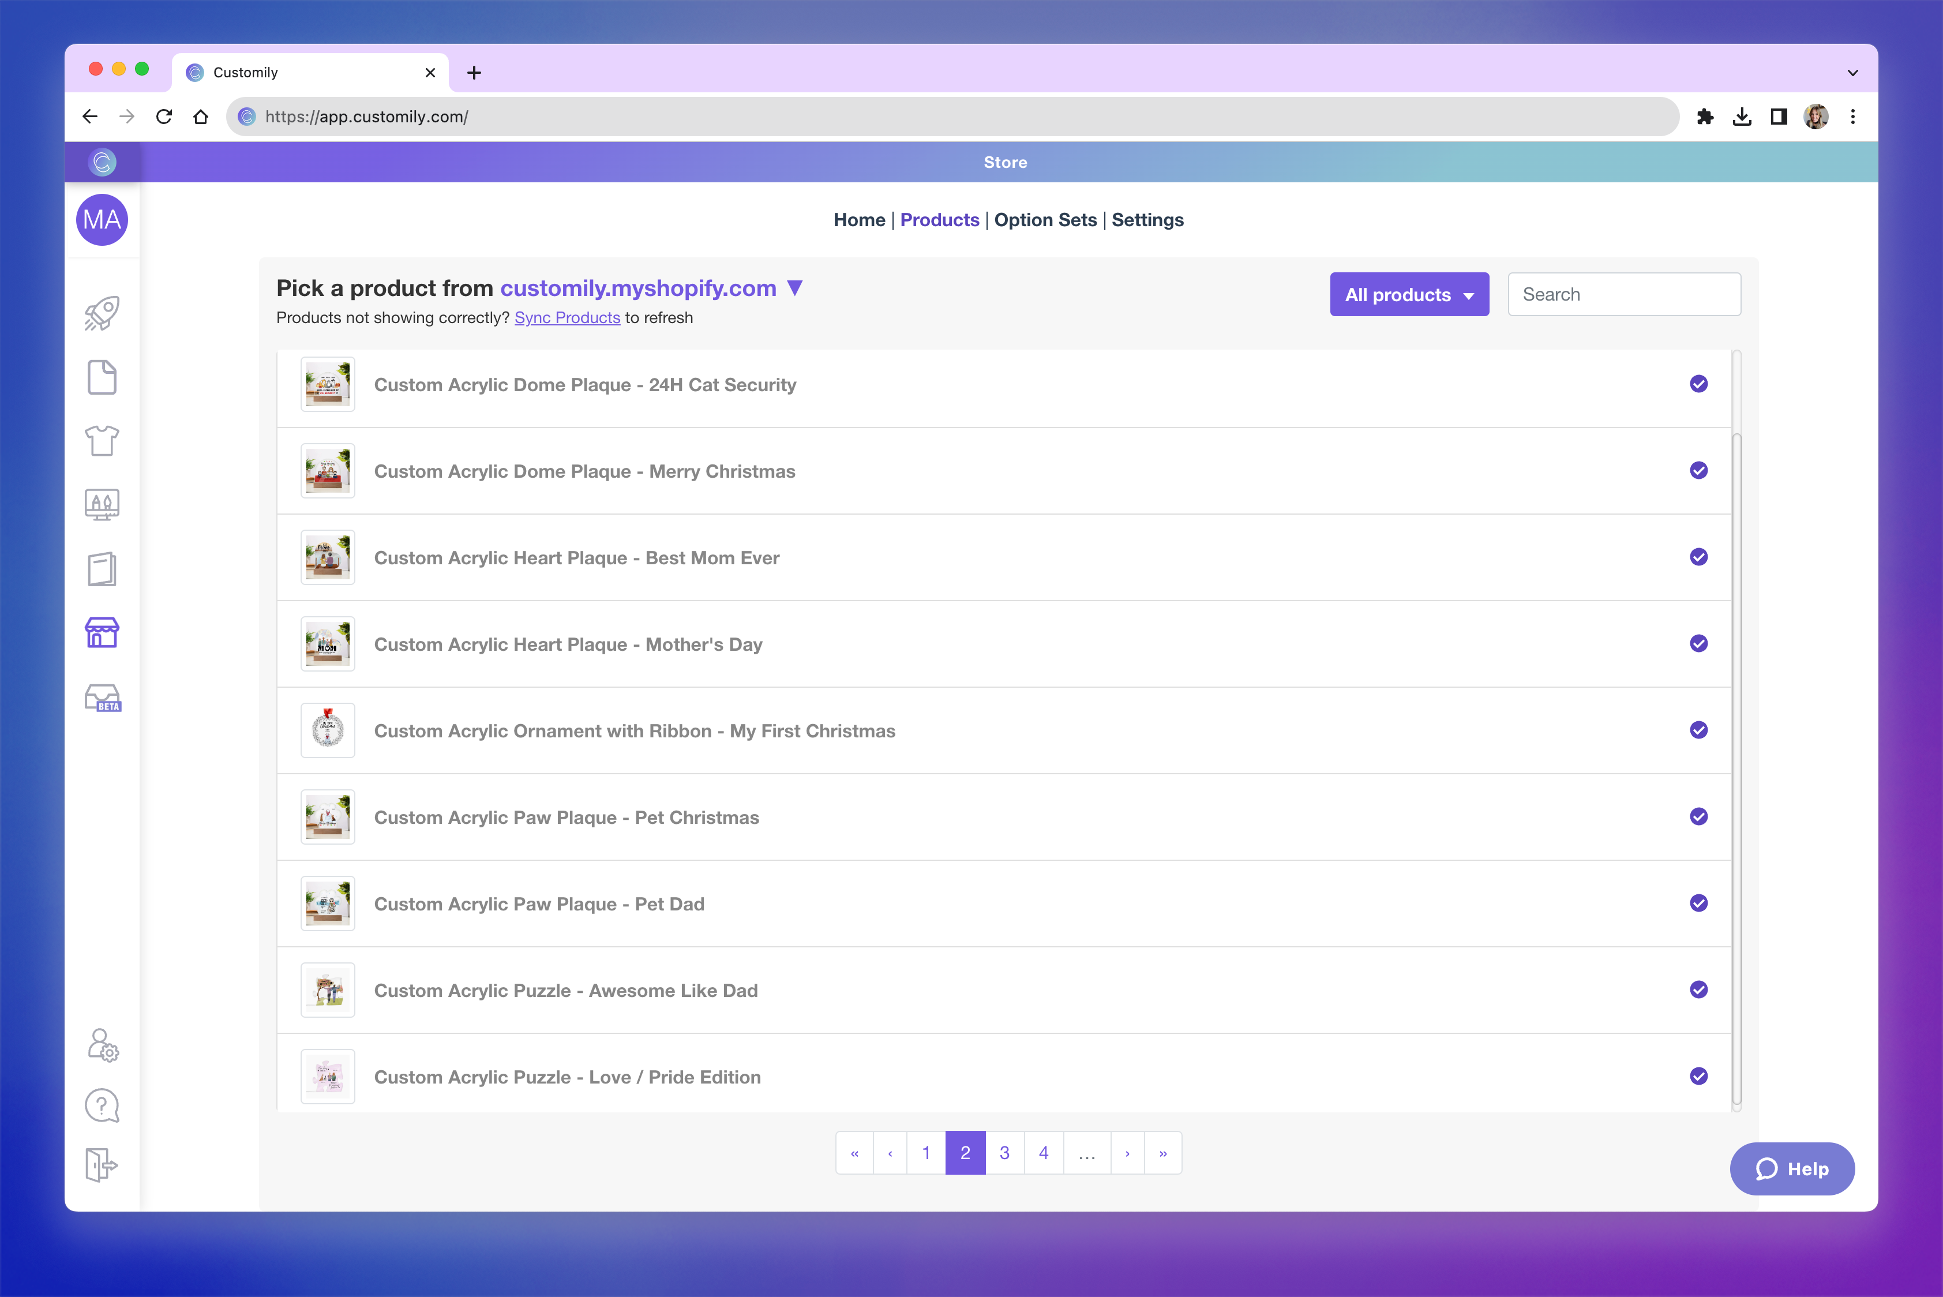This screenshot has width=1943, height=1297.
Task: Open the BETA store sidebar icon
Action: [103, 698]
